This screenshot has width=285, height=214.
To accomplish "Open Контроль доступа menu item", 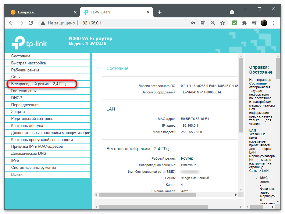I will click(x=47, y=126).
